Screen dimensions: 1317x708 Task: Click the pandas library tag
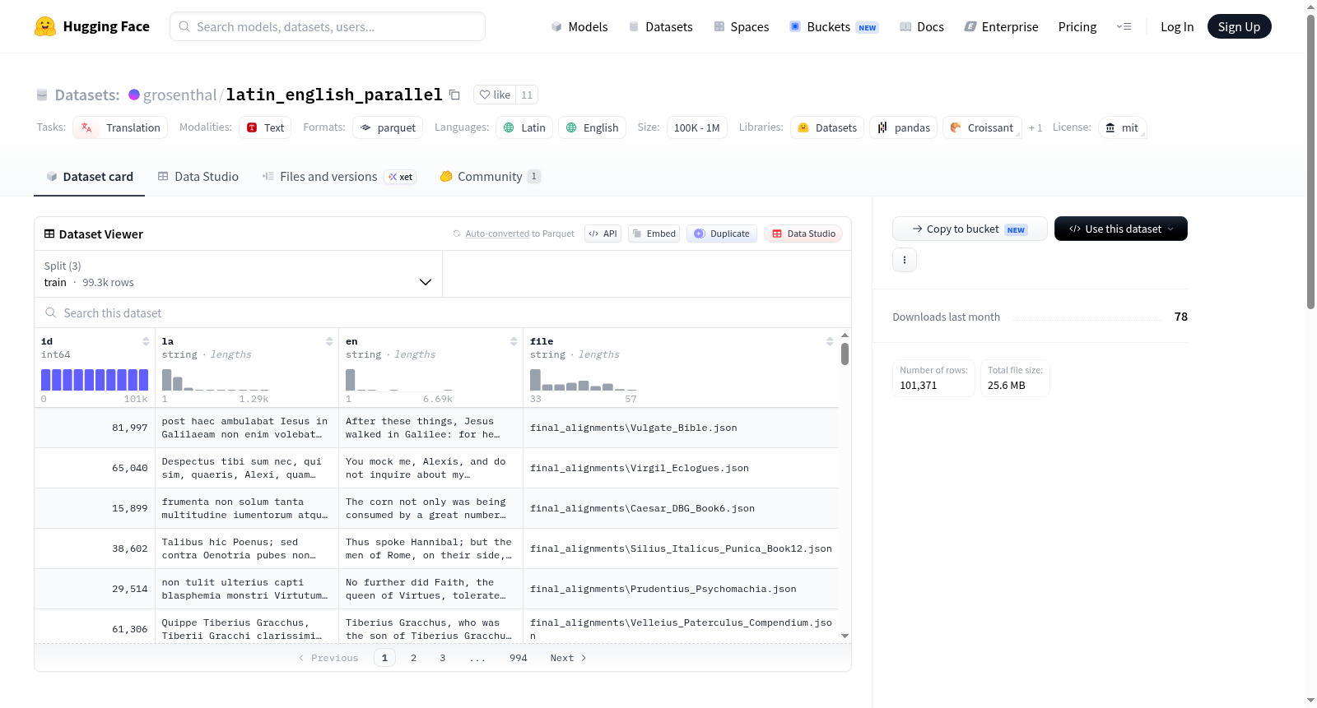(x=903, y=127)
